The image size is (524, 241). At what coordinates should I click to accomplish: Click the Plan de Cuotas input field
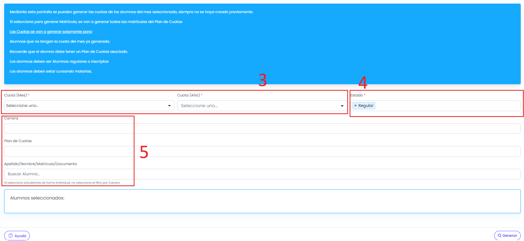tap(262, 151)
